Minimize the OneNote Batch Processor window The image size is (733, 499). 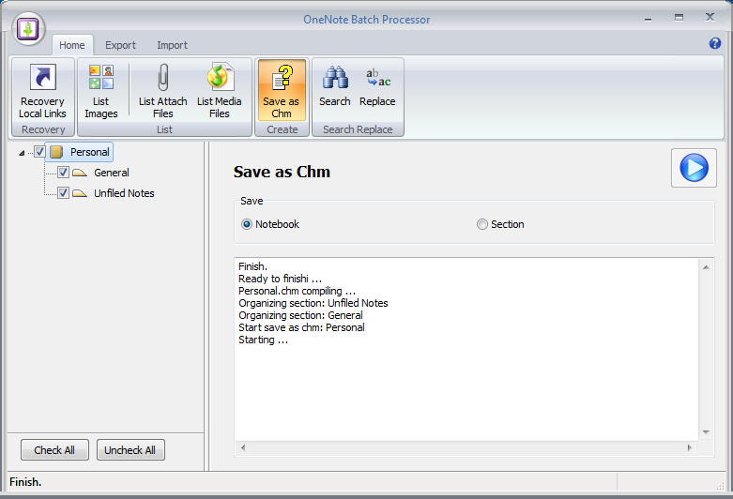coord(648,19)
